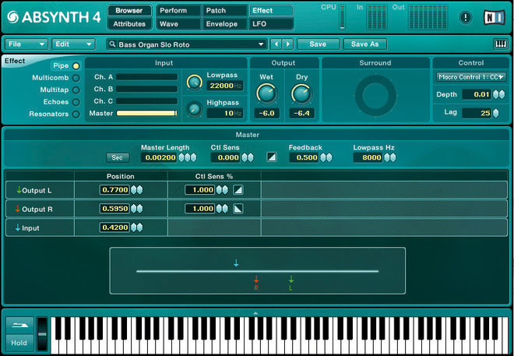Select red R marker on pipe display
The image size is (514, 356).
(256, 283)
